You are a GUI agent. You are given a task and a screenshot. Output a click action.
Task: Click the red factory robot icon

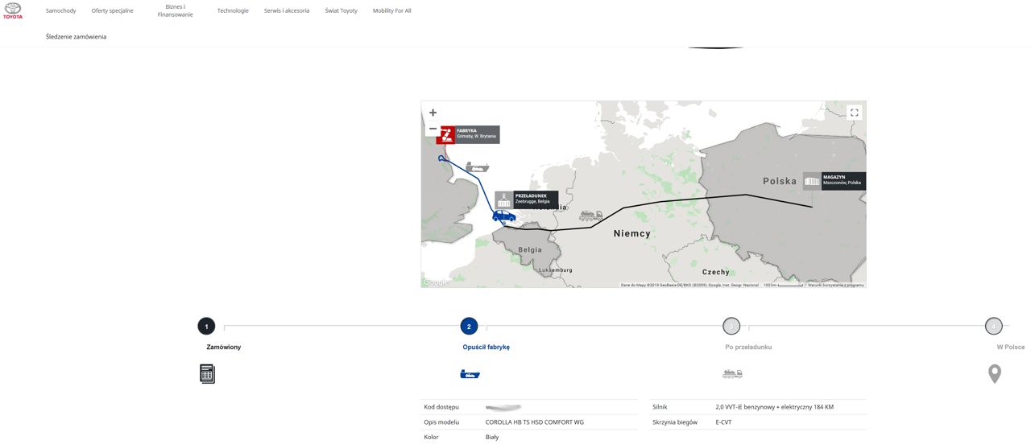[445, 134]
